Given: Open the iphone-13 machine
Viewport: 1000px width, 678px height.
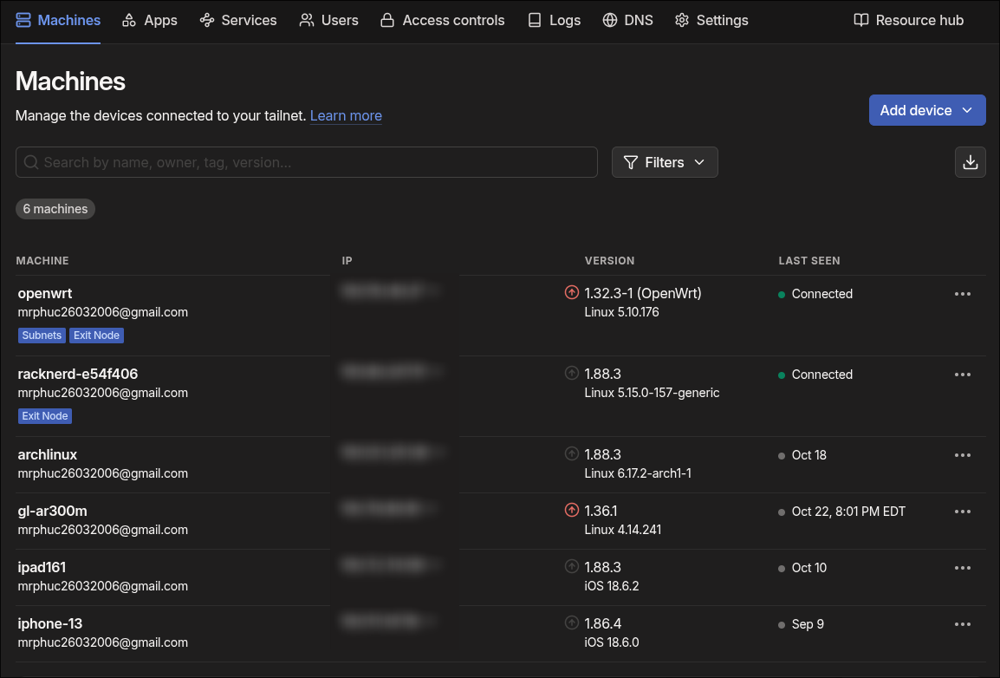Looking at the screenshot, I should coord(49,623).
